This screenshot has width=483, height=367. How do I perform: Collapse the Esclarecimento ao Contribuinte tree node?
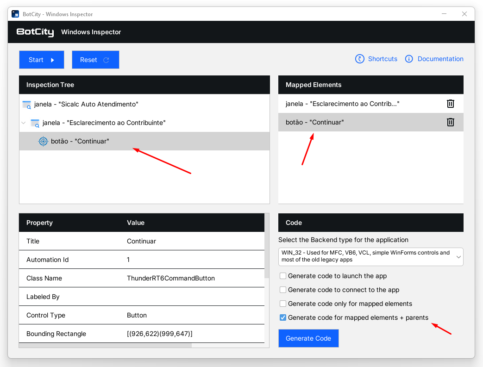click(23, 123)
